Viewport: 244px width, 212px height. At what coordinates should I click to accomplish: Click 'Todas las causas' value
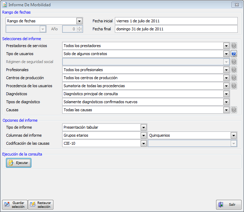[x=78, y=110]
